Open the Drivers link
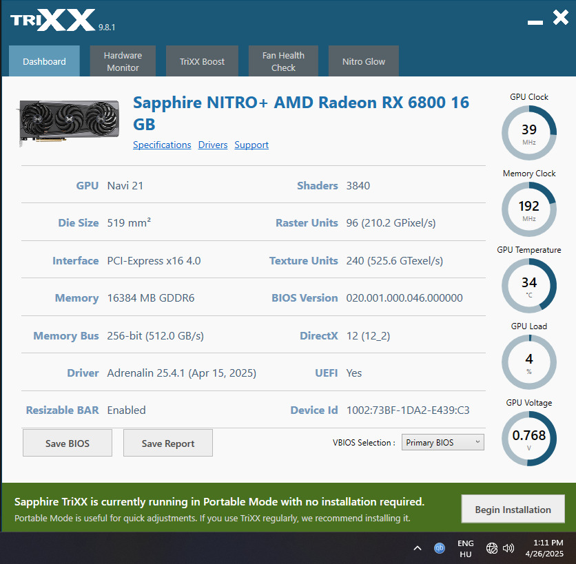The width and height of the screenshot is (576, 564). pyautogui.click(x=213, y=145)
